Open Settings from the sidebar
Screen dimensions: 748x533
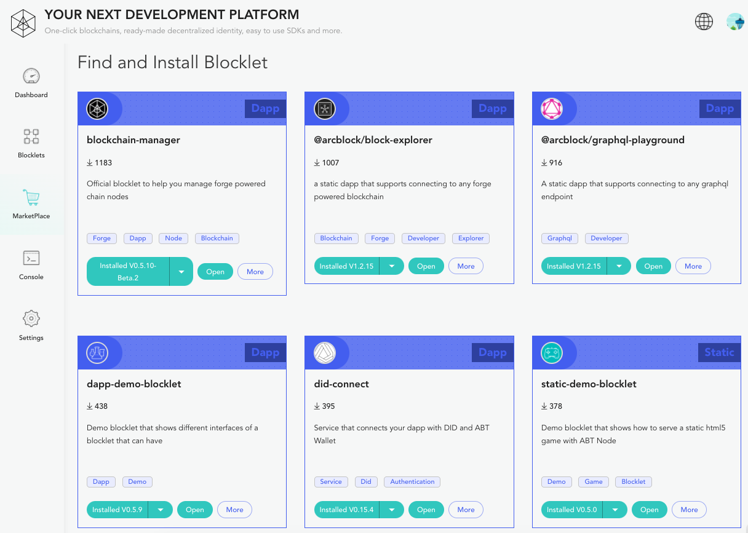[31, 326]
